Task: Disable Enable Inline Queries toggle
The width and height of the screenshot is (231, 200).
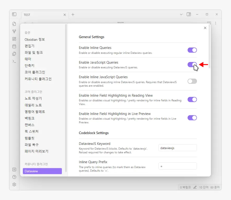Action: coord(192,50)
